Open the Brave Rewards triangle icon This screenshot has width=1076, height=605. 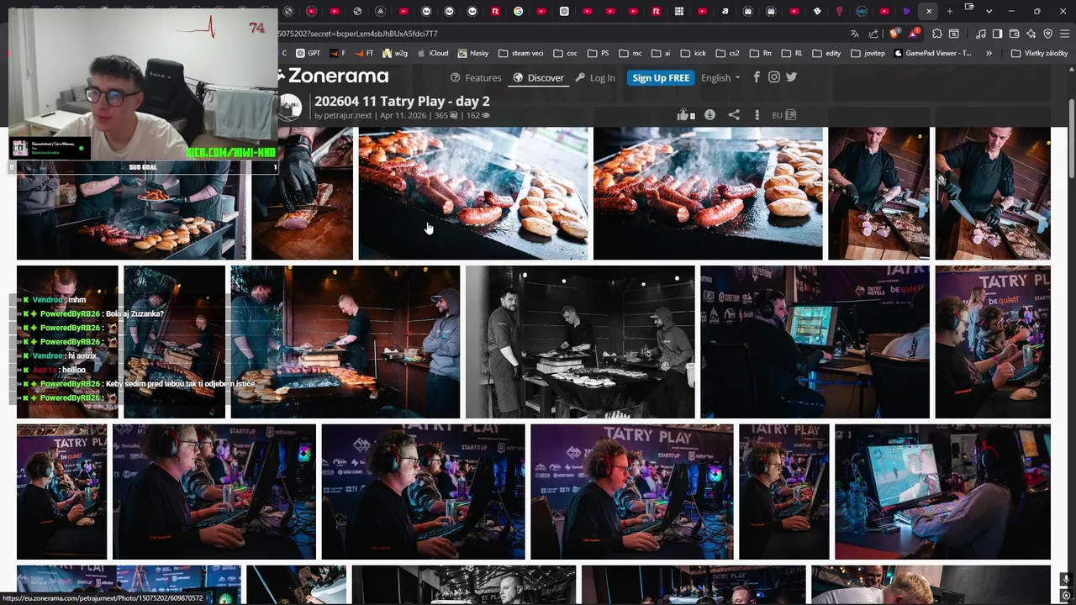913,34
